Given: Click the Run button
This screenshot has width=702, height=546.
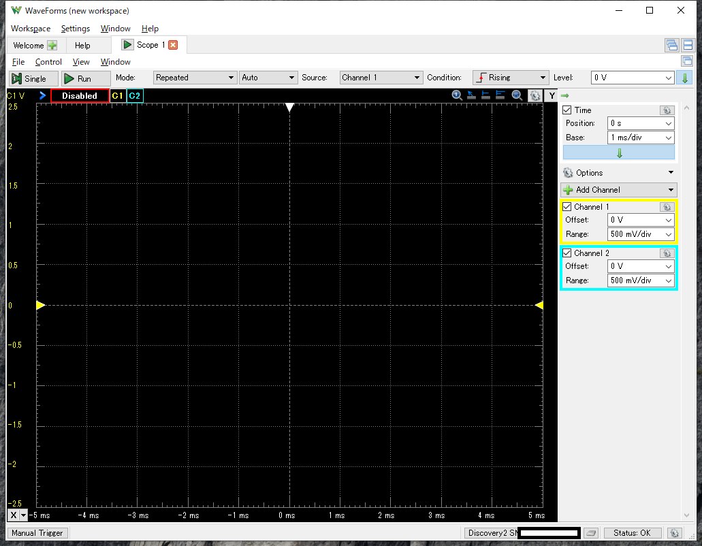Looking at the screenshot, I should [x=86, y=78].
